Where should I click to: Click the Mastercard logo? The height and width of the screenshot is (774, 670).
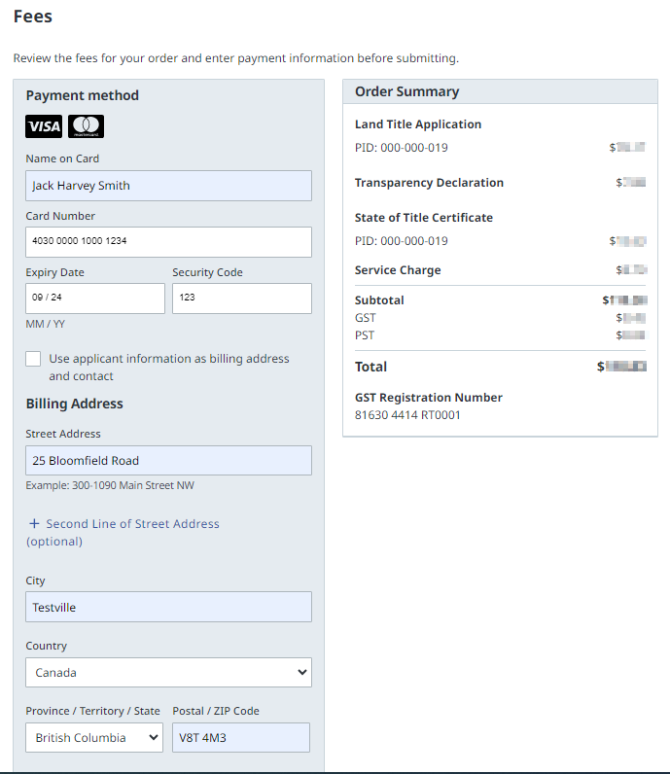click(x=86, y=126)
